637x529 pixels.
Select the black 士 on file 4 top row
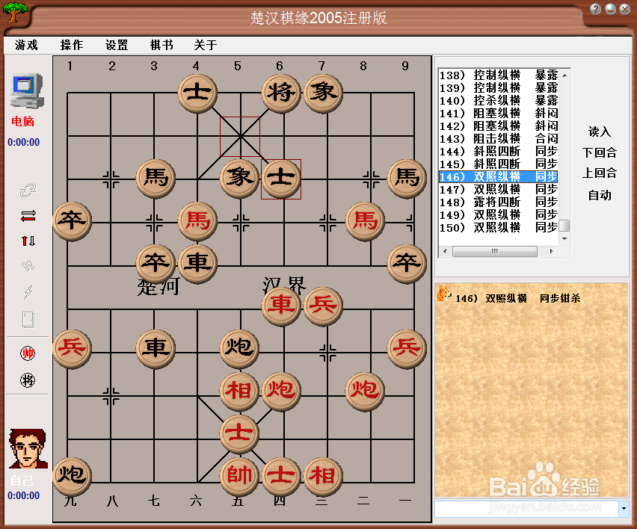(197, 93)
